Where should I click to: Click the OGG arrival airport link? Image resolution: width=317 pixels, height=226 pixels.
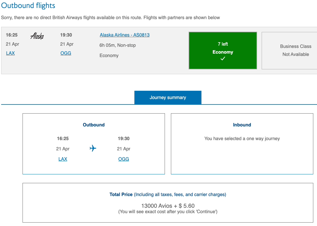(66, 53)
